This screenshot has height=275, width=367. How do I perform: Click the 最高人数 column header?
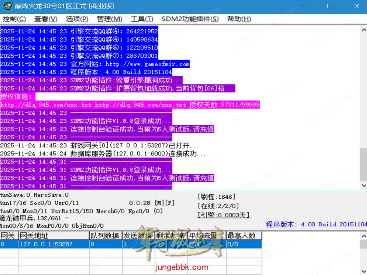click(244, 235)
